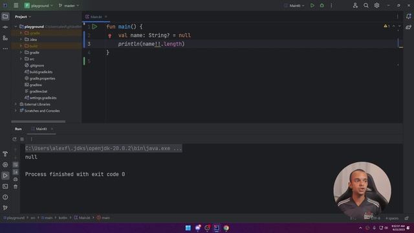Open the MainKt run configuration dropdown
Screen dimensions: 414x233
294,6
